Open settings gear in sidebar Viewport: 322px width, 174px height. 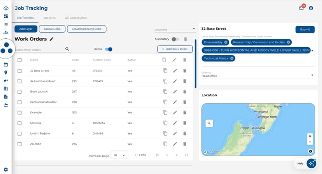[x=6, y=170]
